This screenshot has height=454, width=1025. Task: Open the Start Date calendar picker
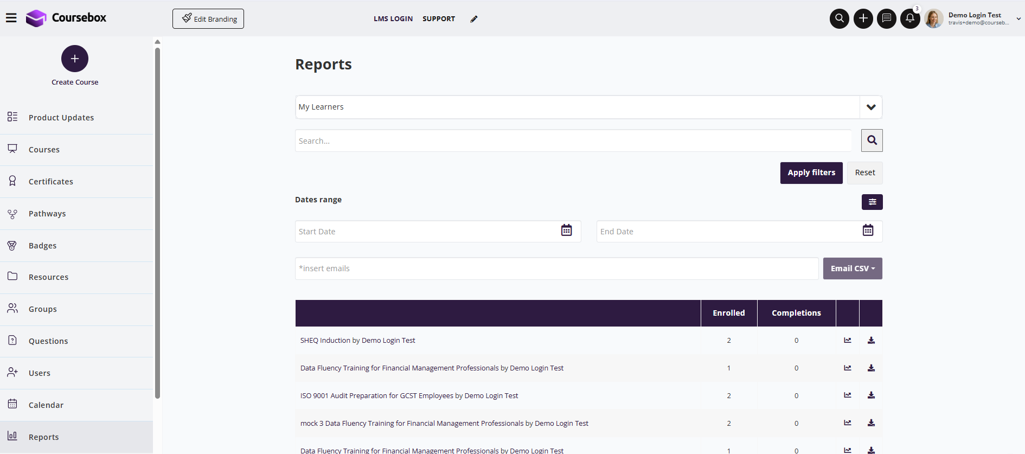(567, 231)
